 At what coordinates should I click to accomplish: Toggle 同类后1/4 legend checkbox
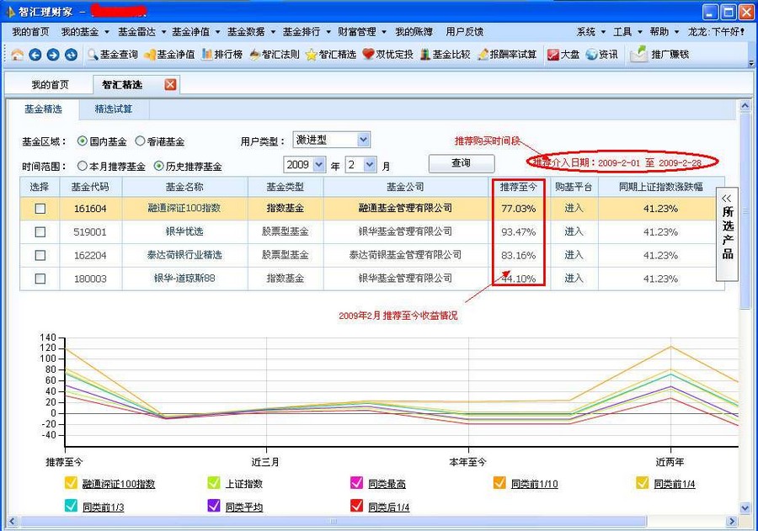coord(356,506)
